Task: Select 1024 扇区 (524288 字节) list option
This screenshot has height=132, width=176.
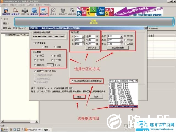Action: pyautogui.click(x=123, y=102)
